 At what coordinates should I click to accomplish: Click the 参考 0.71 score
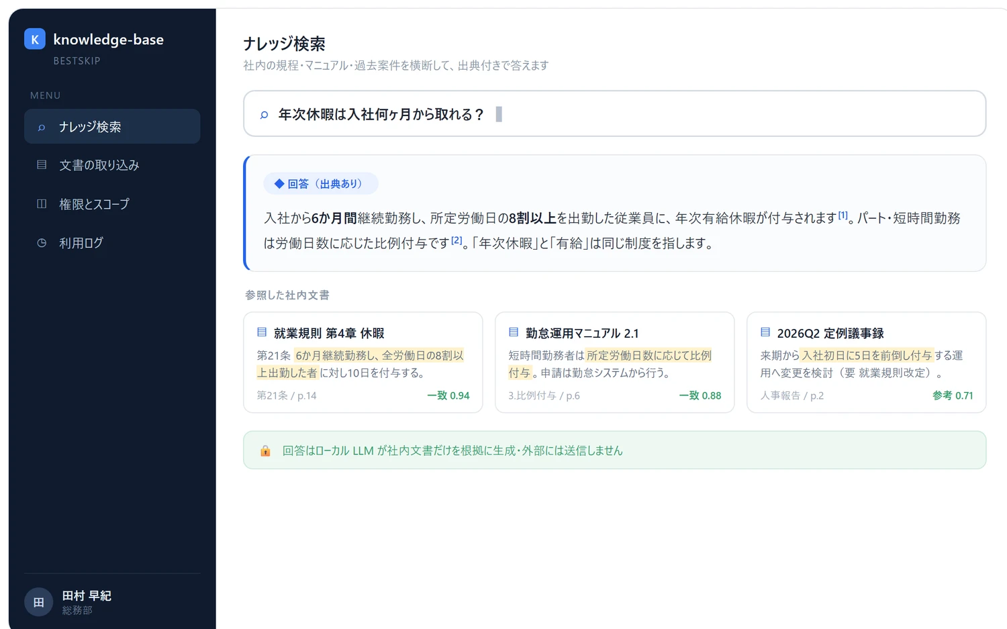click(952, 395)
